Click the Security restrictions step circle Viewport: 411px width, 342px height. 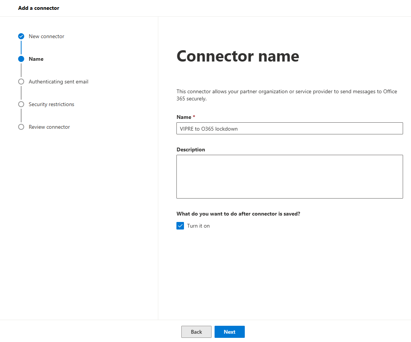point(21,104)
